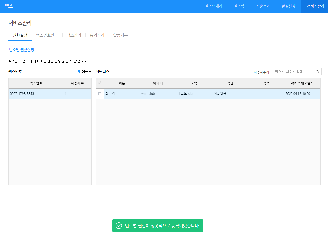Select fax number 0507-1798-8355 row
328x232 pixels.
[x=36, y=94]
